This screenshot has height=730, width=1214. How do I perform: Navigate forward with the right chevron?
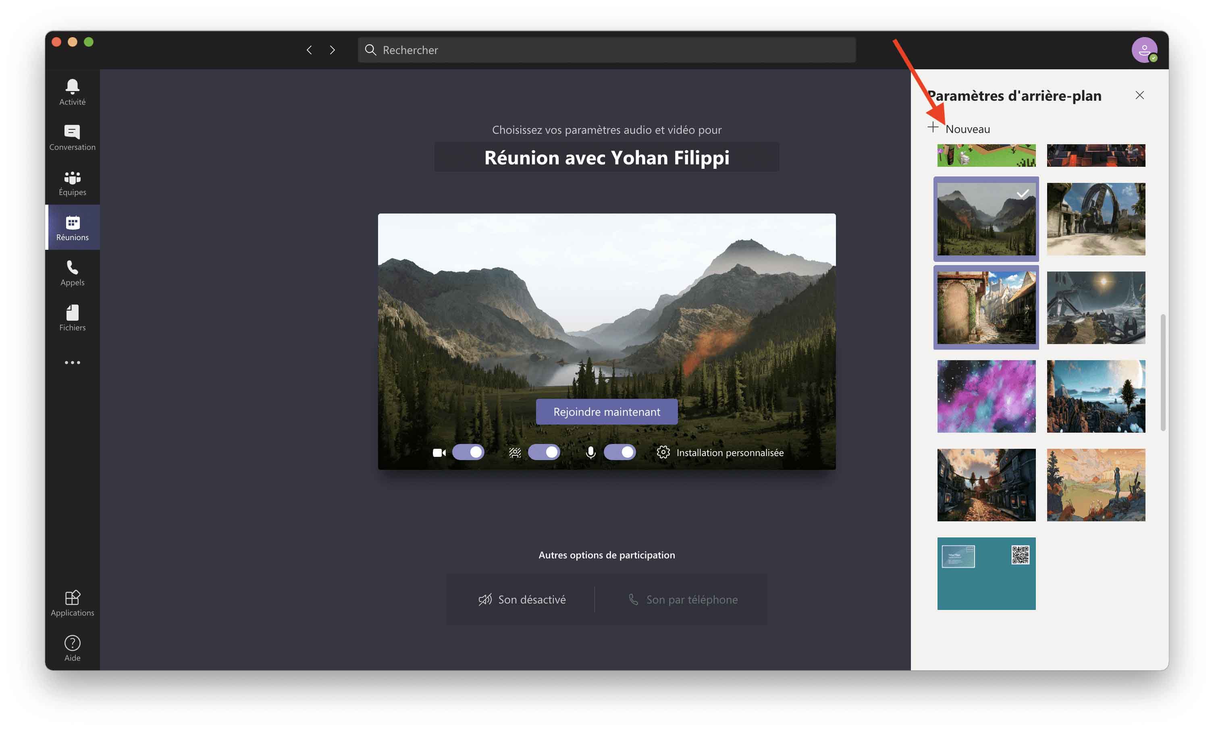tap(332, 50)
